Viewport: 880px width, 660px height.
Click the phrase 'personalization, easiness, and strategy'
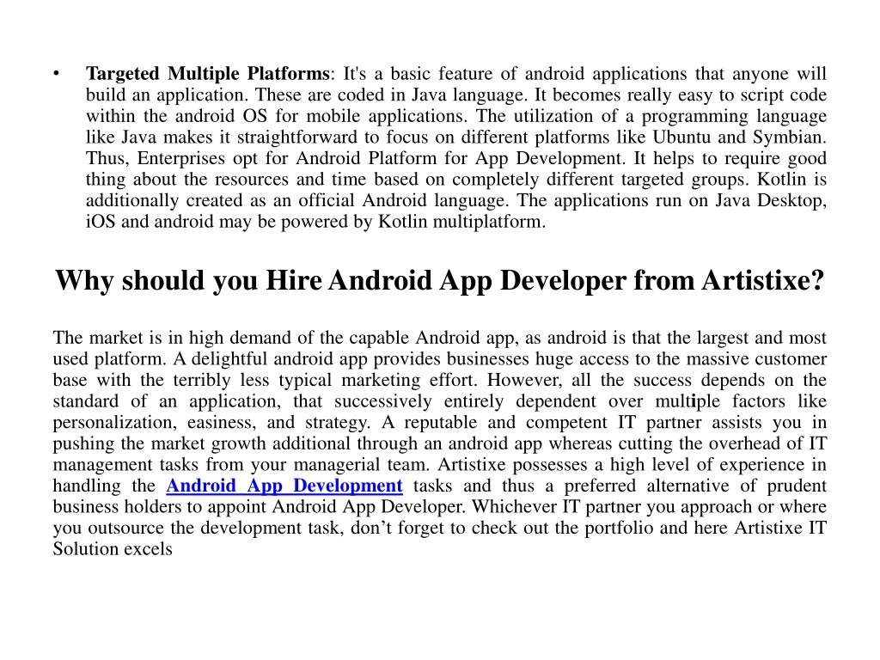211,423
